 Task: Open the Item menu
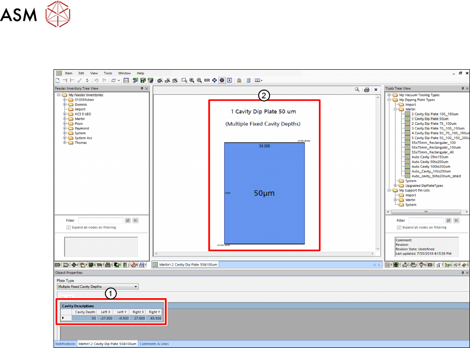[69, 73]
